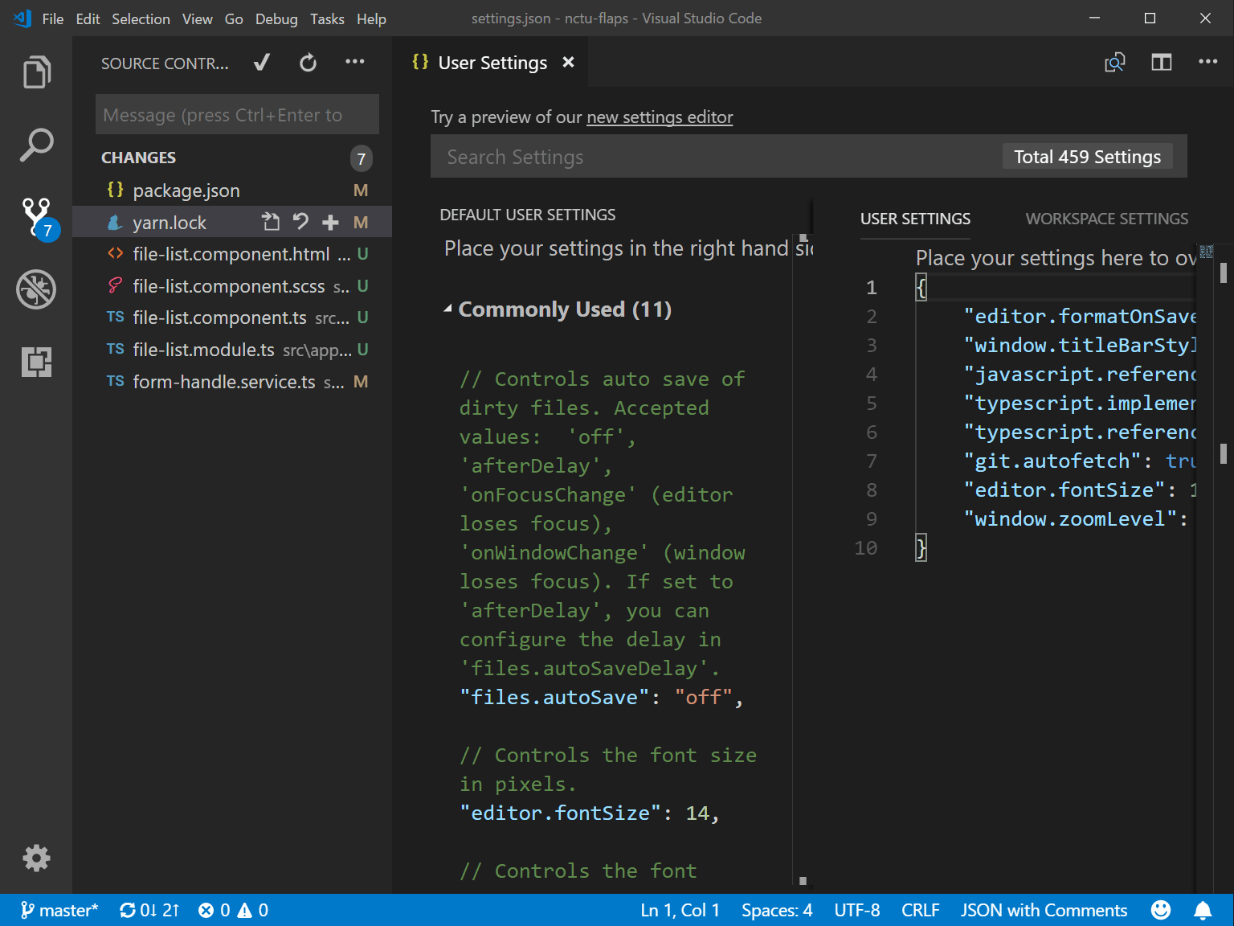Open the new settings editor link
Image resolution: width=1234 pixels, height=926 pixels.
coord(659,117)
